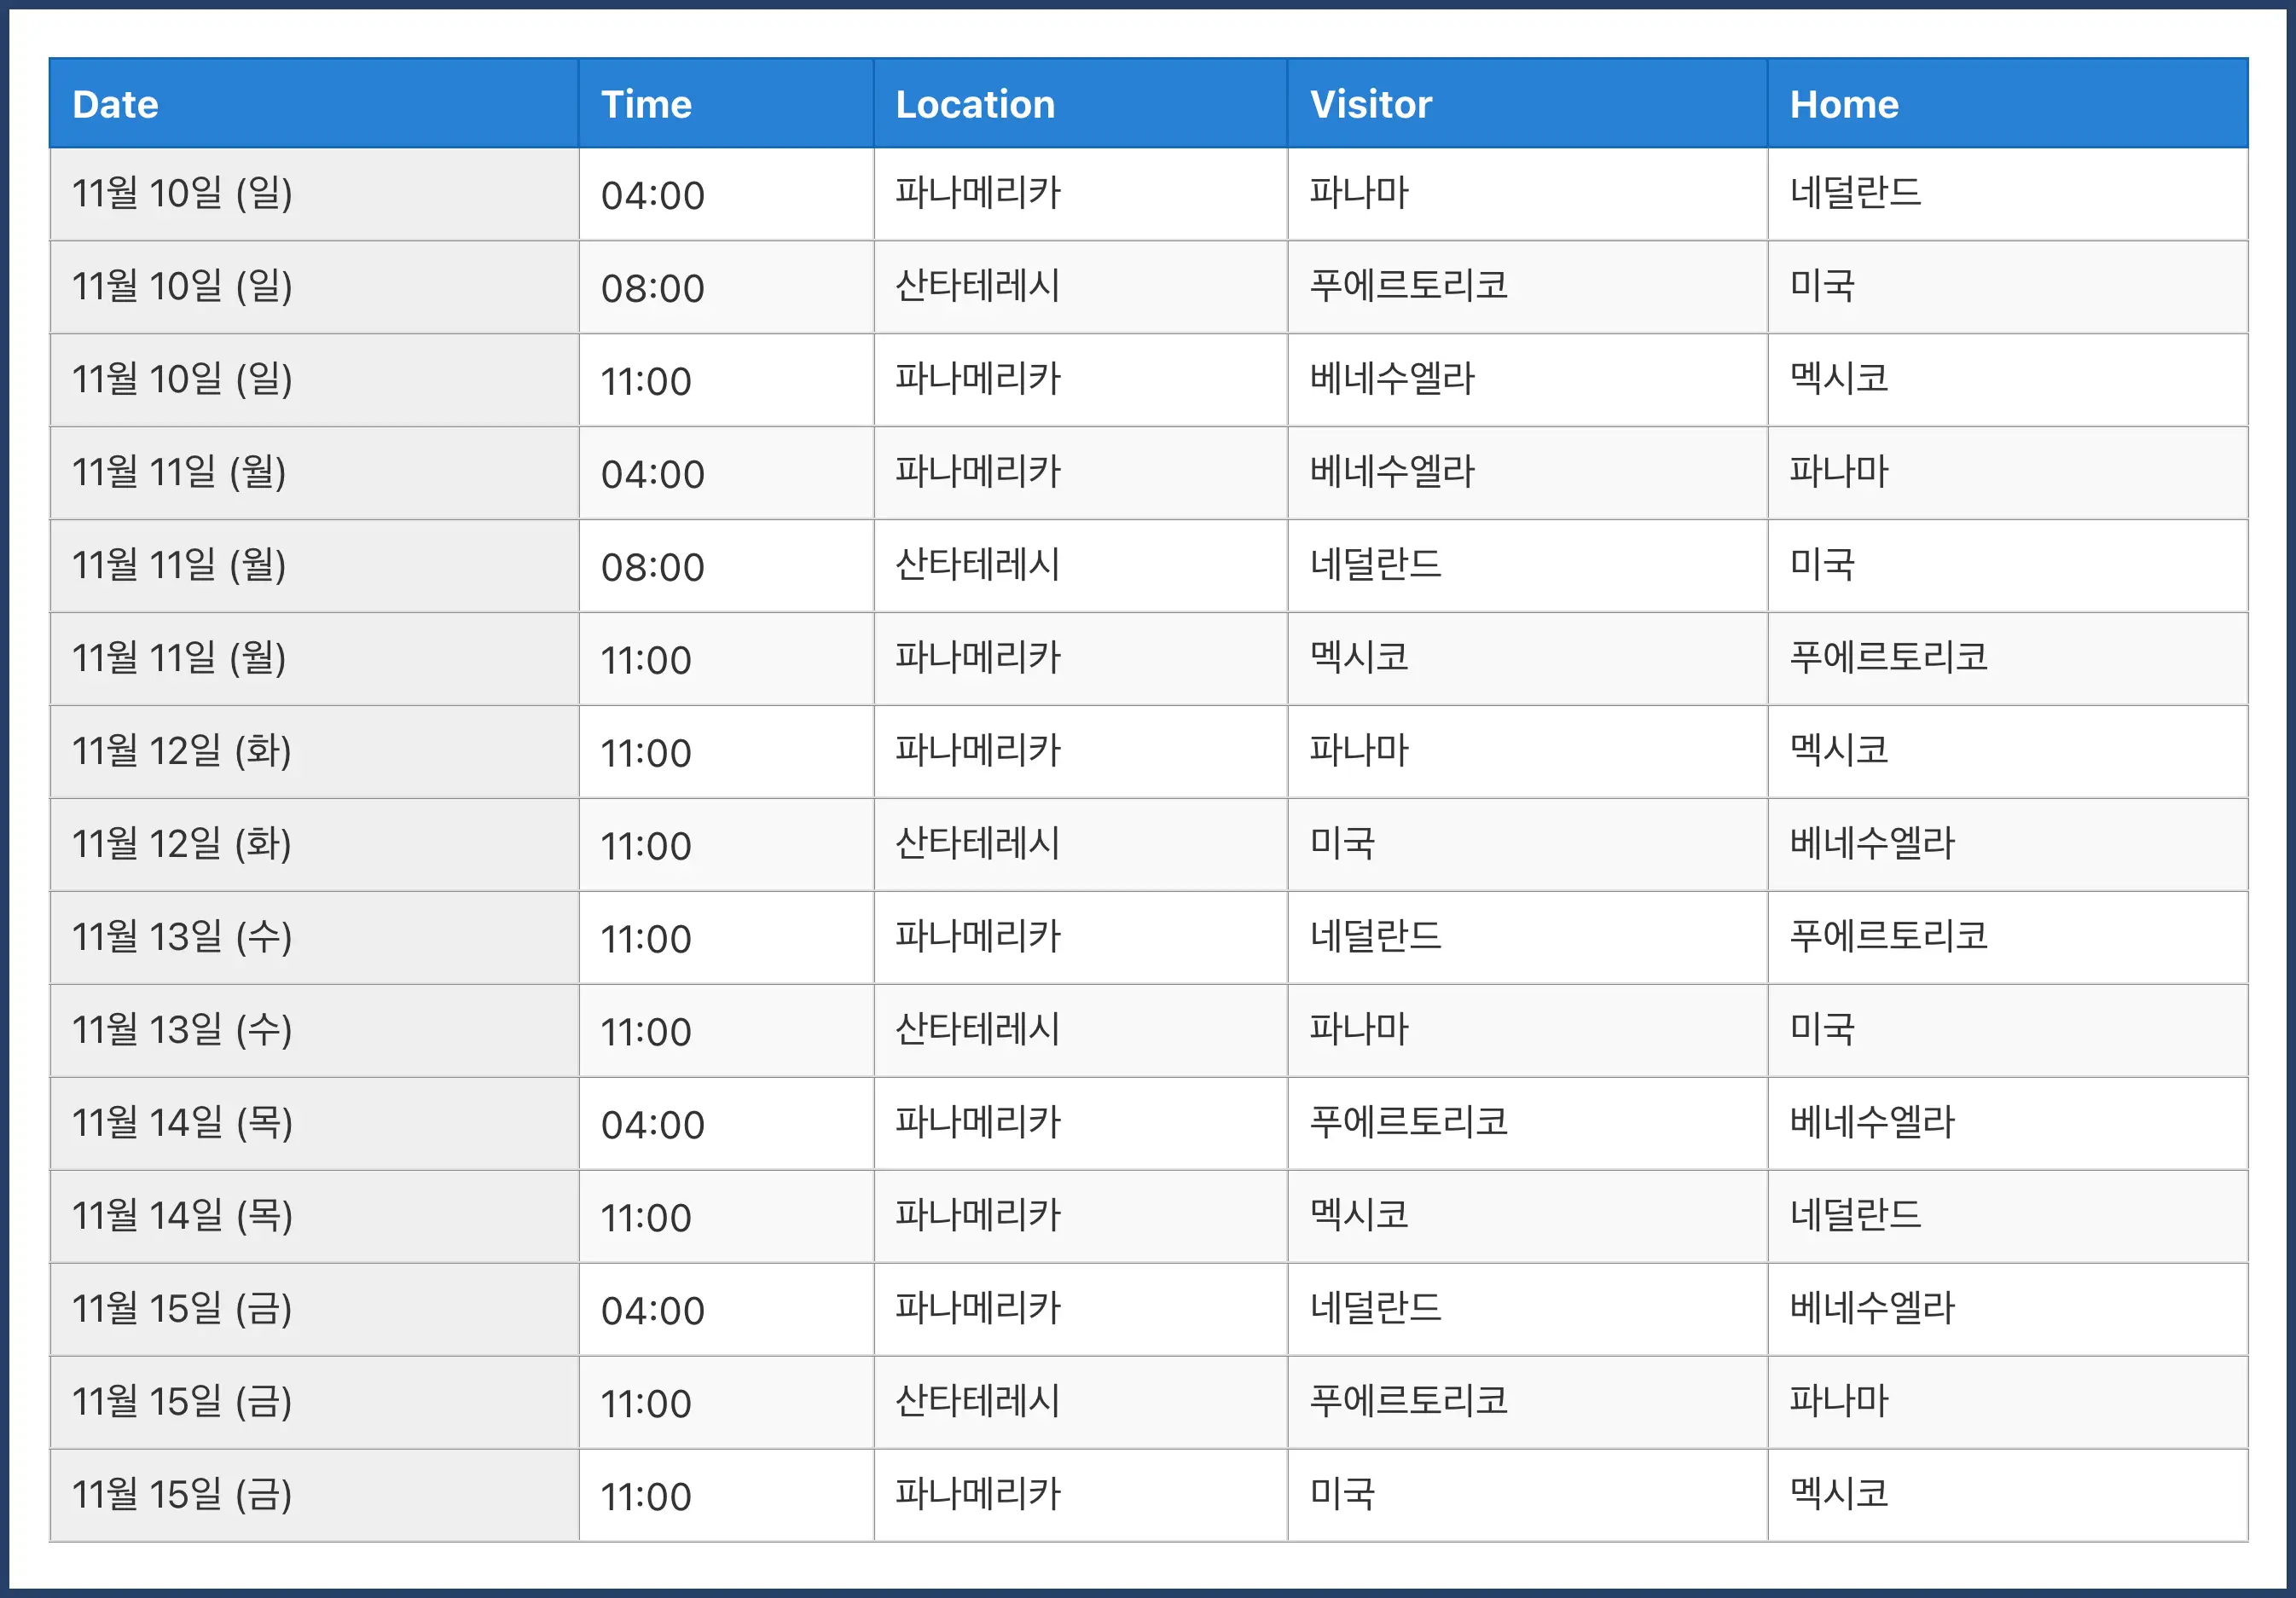2296x1598 pixels.
Task: Click the Date column header
Action: [115, 104]
